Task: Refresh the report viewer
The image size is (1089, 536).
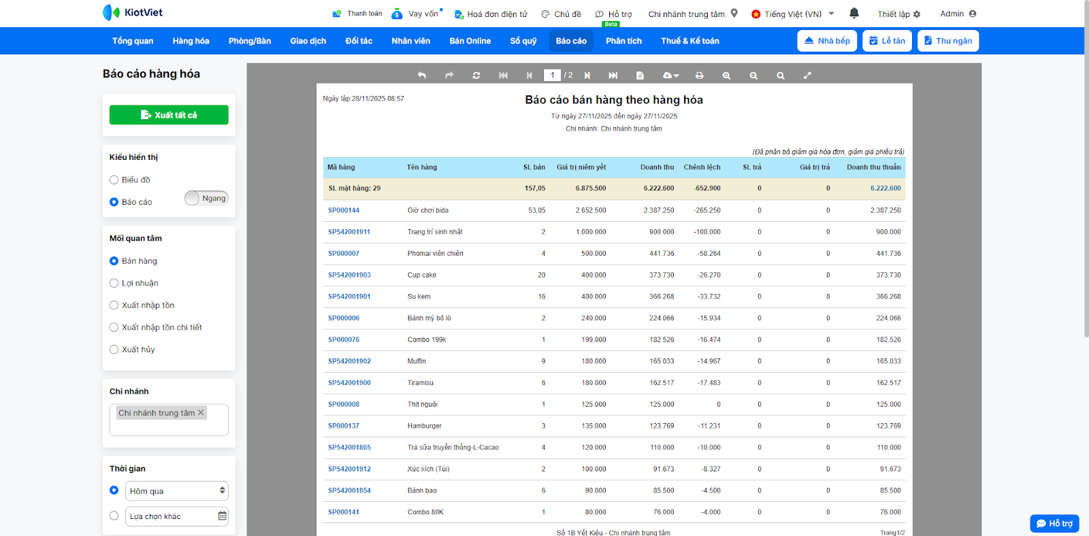Action: pos(476,76)
